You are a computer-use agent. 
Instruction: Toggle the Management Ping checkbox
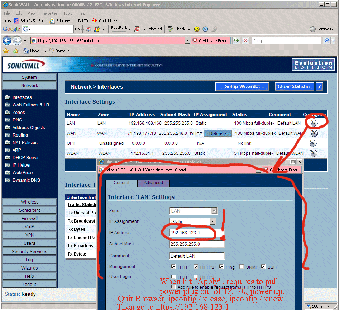click(221, 267)
